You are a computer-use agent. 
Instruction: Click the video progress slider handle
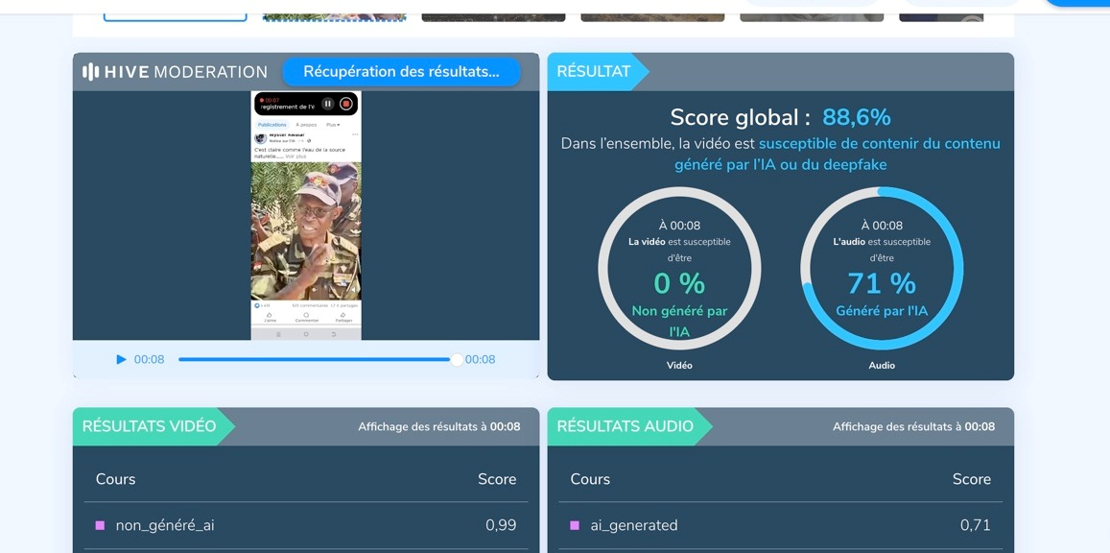457,360
